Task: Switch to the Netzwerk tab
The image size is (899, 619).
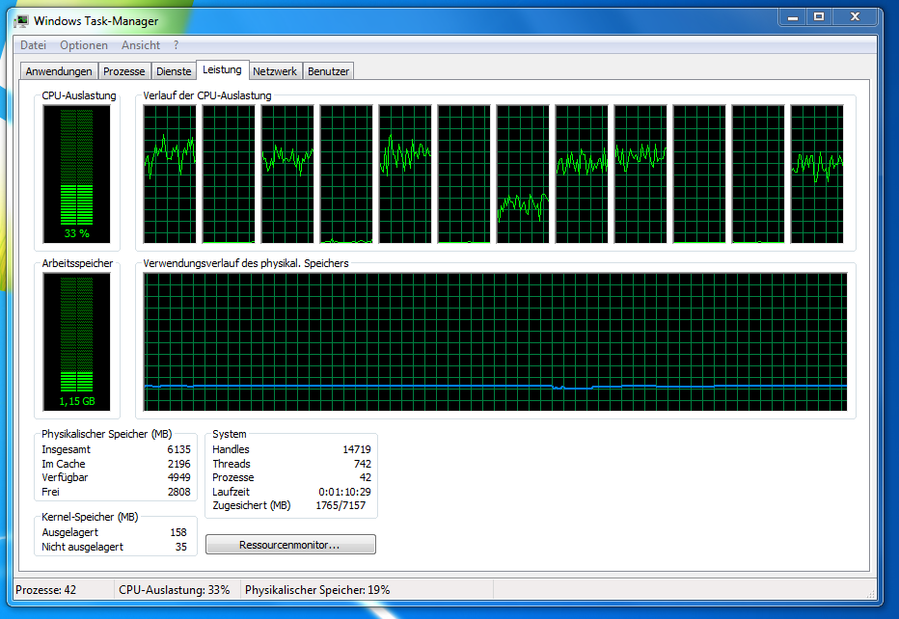Action: pyautogui.click(x=275, y=69)
